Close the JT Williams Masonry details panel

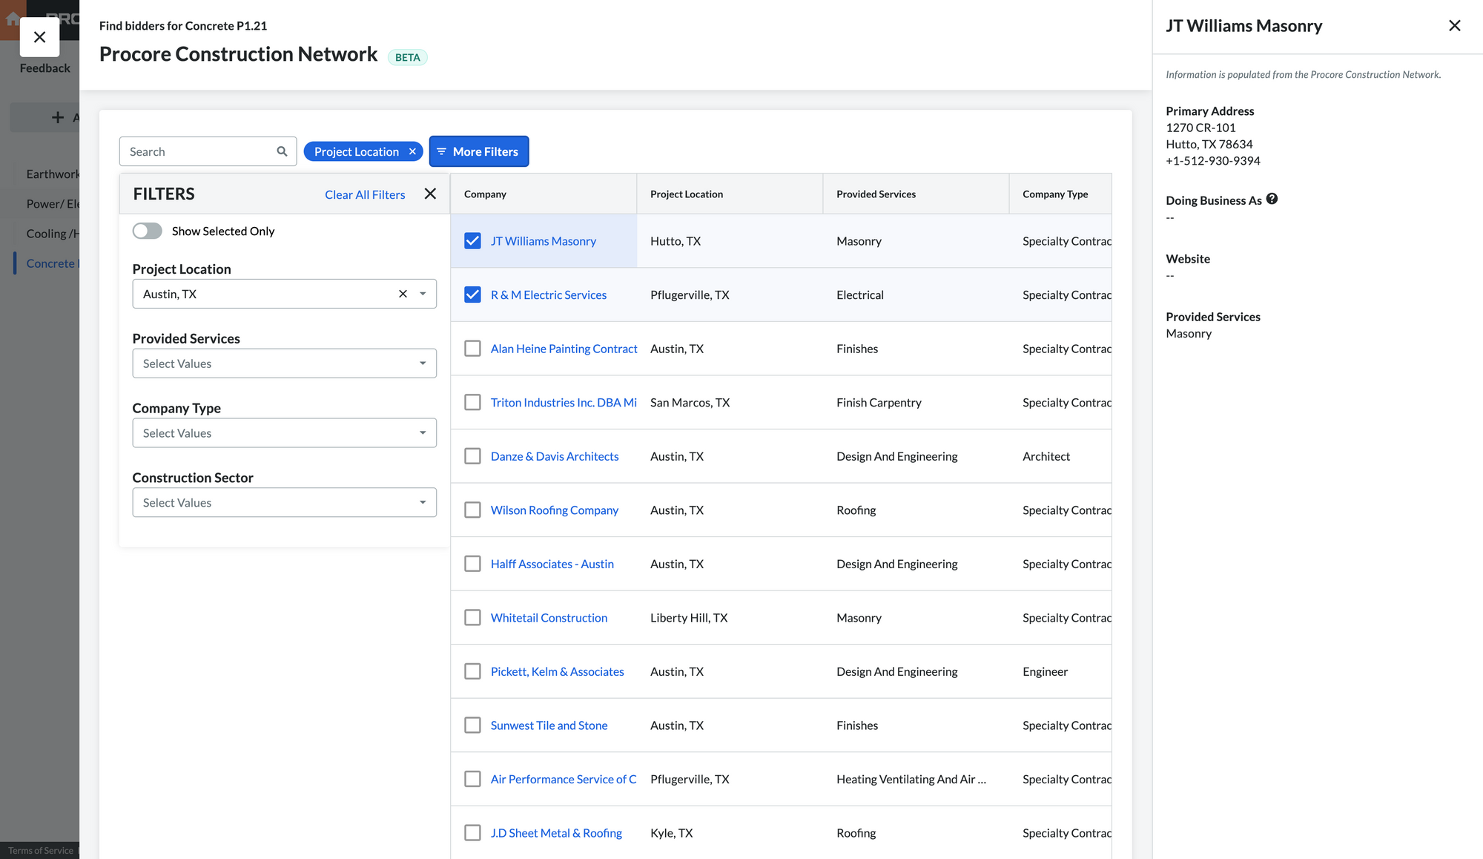(x=1454, y=26)
